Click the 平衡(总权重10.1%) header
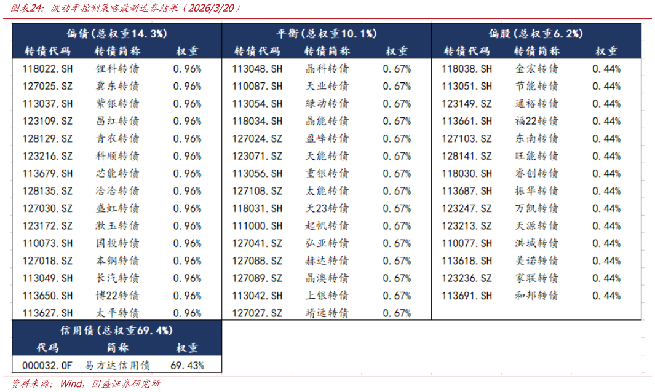The height and width of the screenshot is (392, 655). (327, 33)
